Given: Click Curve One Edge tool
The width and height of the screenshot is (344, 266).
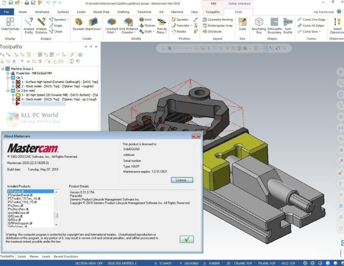Looking at the screenshot, I should [x=311, y=20].
